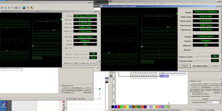
Task: Click 'СТАРТ' in the right preview window
Action: [x=185, y=66]
